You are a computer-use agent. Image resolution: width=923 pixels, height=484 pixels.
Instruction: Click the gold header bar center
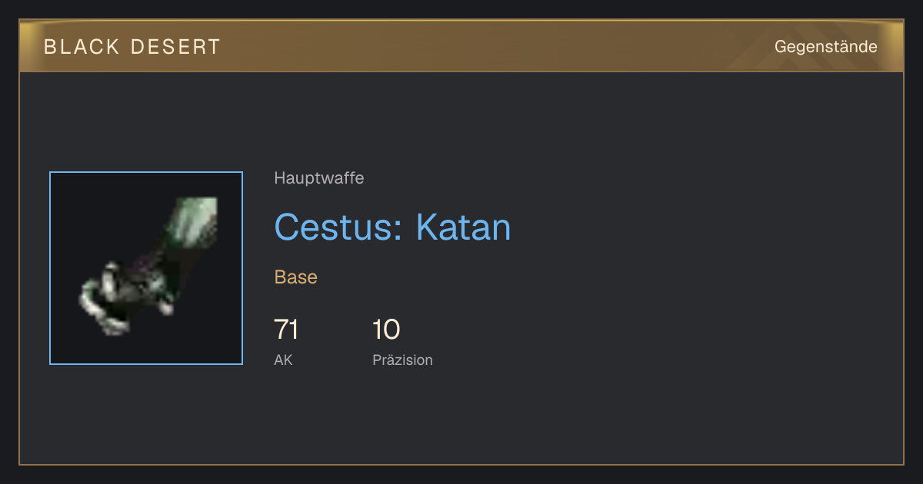461,46
